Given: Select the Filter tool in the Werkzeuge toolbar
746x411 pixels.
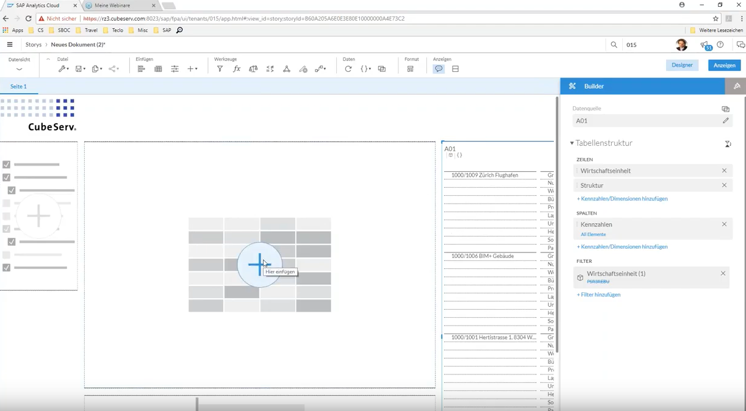Looking at the screenshot, I should [220, 69].
